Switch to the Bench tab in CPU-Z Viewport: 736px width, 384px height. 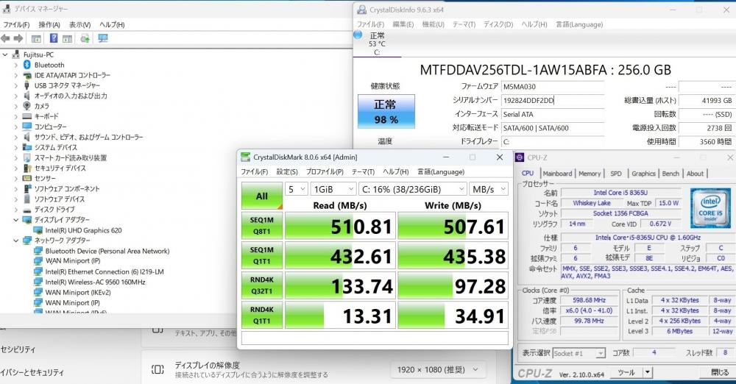point(670,173)
